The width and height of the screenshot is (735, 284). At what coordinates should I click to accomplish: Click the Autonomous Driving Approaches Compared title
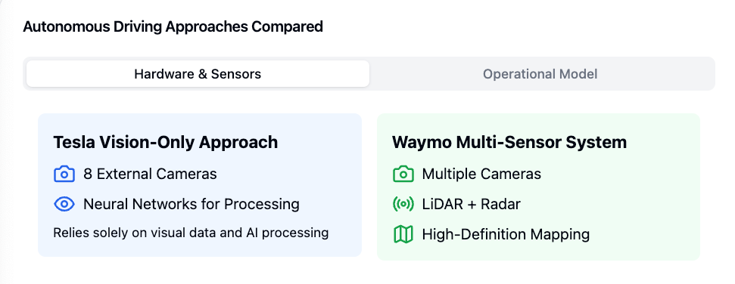pos(173,26)
